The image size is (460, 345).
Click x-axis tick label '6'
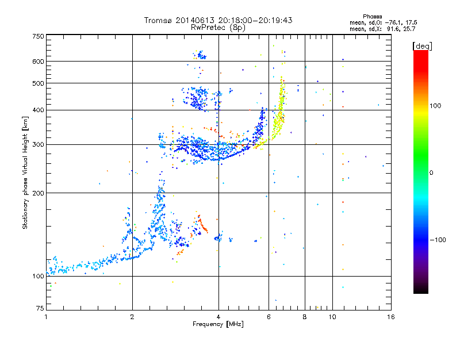tap(269, 317)
